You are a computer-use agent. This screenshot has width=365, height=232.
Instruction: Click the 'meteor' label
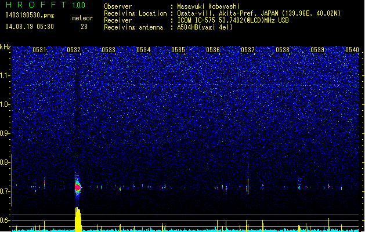(x=82, y=18)
